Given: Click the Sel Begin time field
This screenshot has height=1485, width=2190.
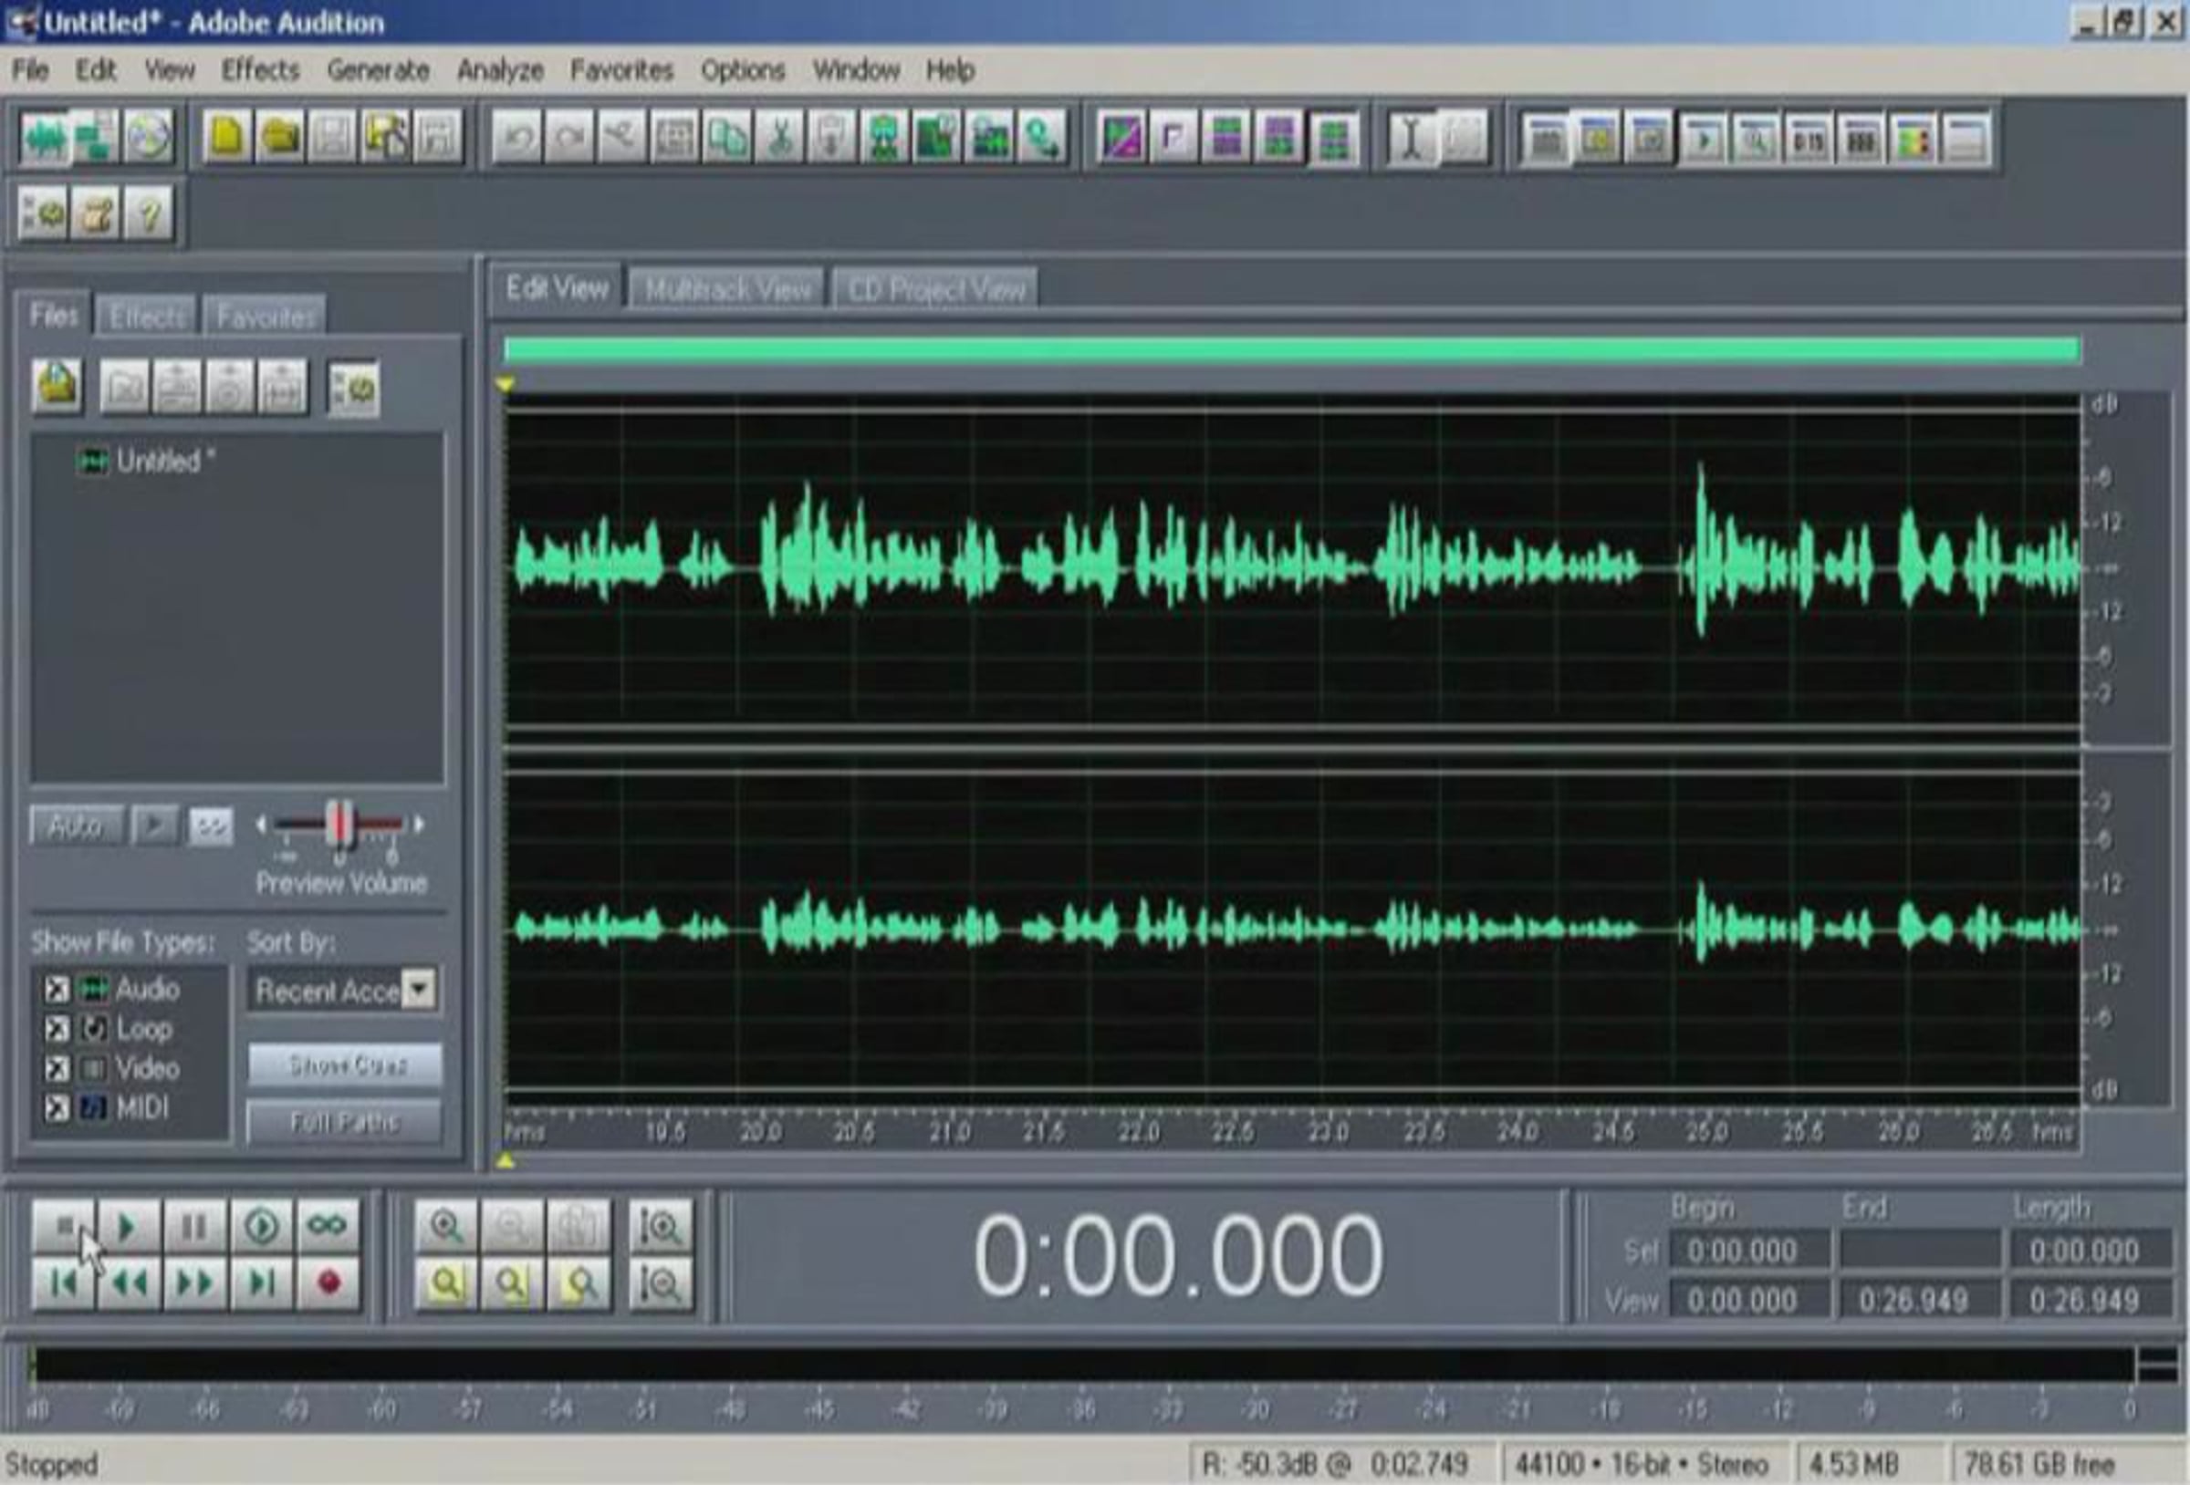Looking at the screenshot, I should click(x=1749, y=1251).
